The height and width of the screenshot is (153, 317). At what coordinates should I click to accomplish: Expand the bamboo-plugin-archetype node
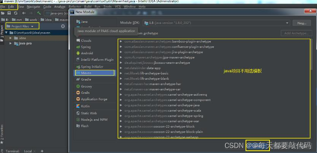[x=121, y=41]
